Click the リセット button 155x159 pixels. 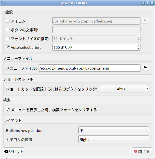[14, 151]
